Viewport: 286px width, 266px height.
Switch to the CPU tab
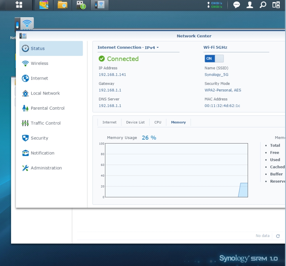click(158, 122)
